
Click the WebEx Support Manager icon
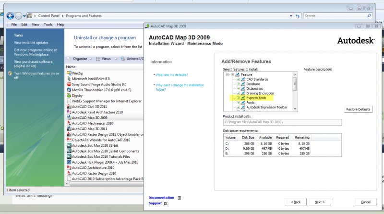pyautogui.click(x=69, y=101)
